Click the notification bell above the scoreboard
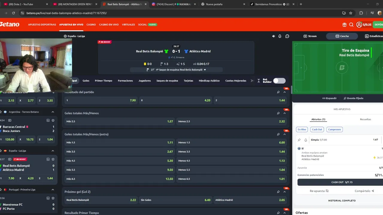Viewport: 383px width, 215px height. pos(280,36)
